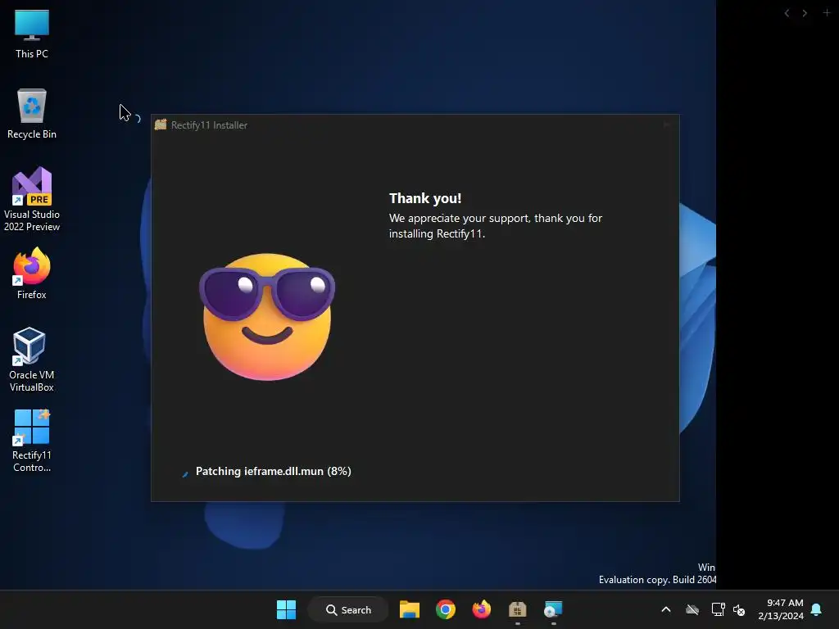Click the cloud sync tray icon
The image size is (839, 629).
click(x=692, y=609)
